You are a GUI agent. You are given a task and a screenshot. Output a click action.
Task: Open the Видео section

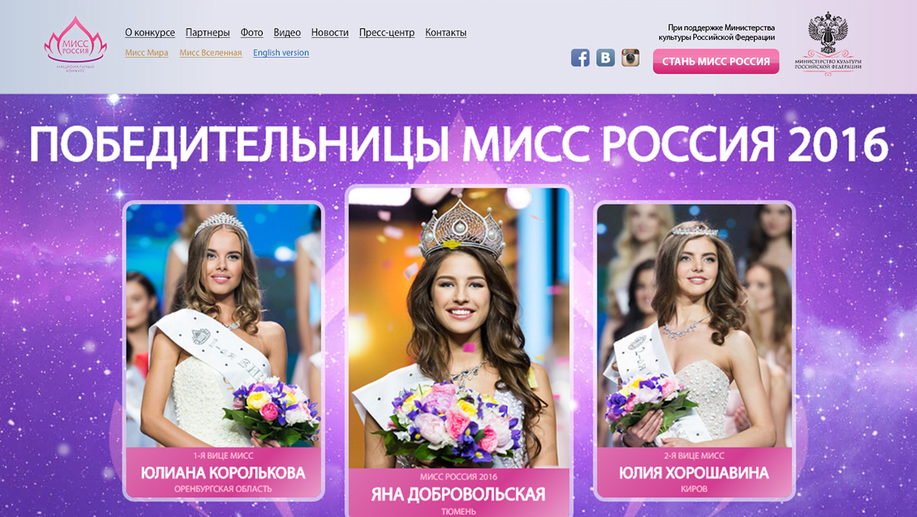[287, 32]
